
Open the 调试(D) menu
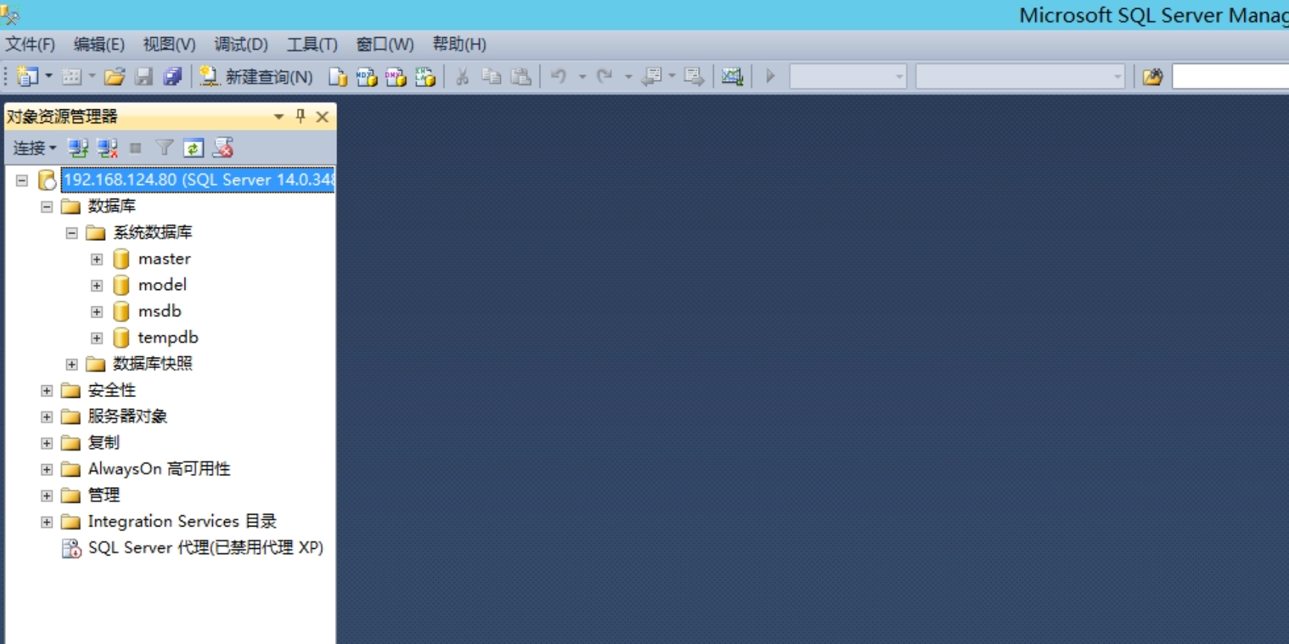[x=240, y=44]
